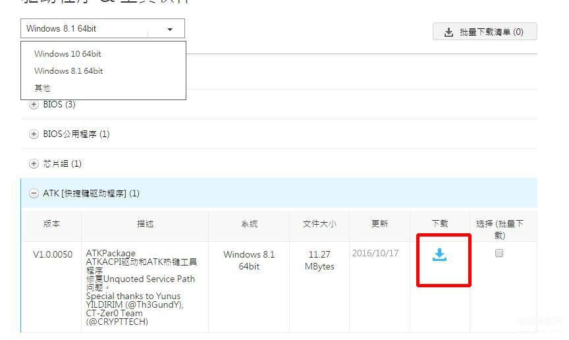This screenshot has height=340, width=569.
Task: Click the 11.27 MBytes file size cell
Action: click(x=319, y=260)
